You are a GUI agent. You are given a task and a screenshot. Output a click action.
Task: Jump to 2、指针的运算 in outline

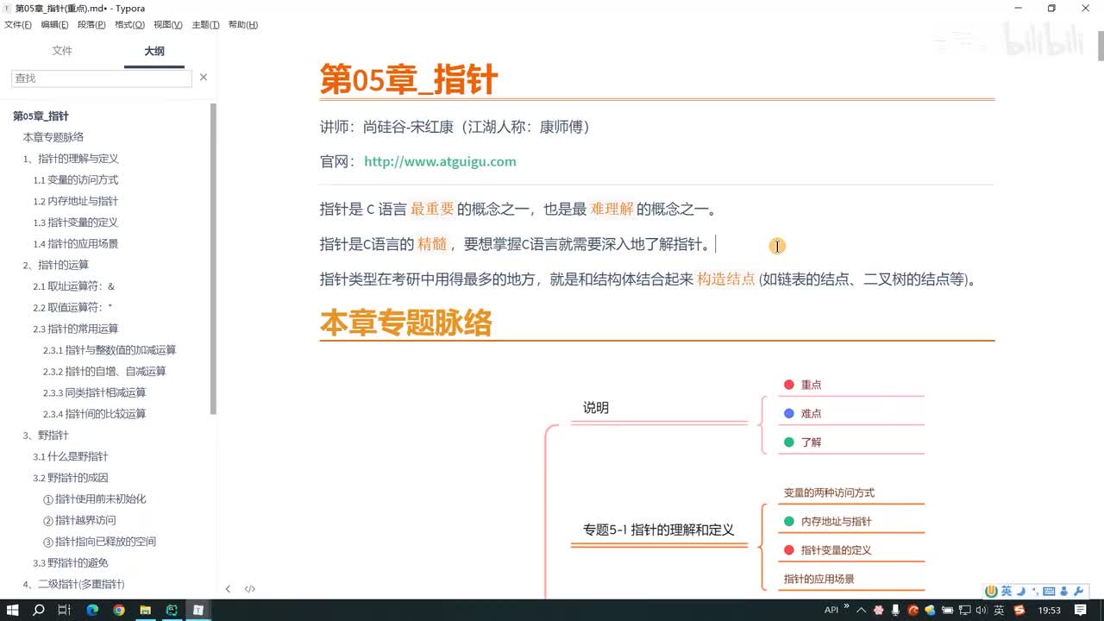coord(55,265)
